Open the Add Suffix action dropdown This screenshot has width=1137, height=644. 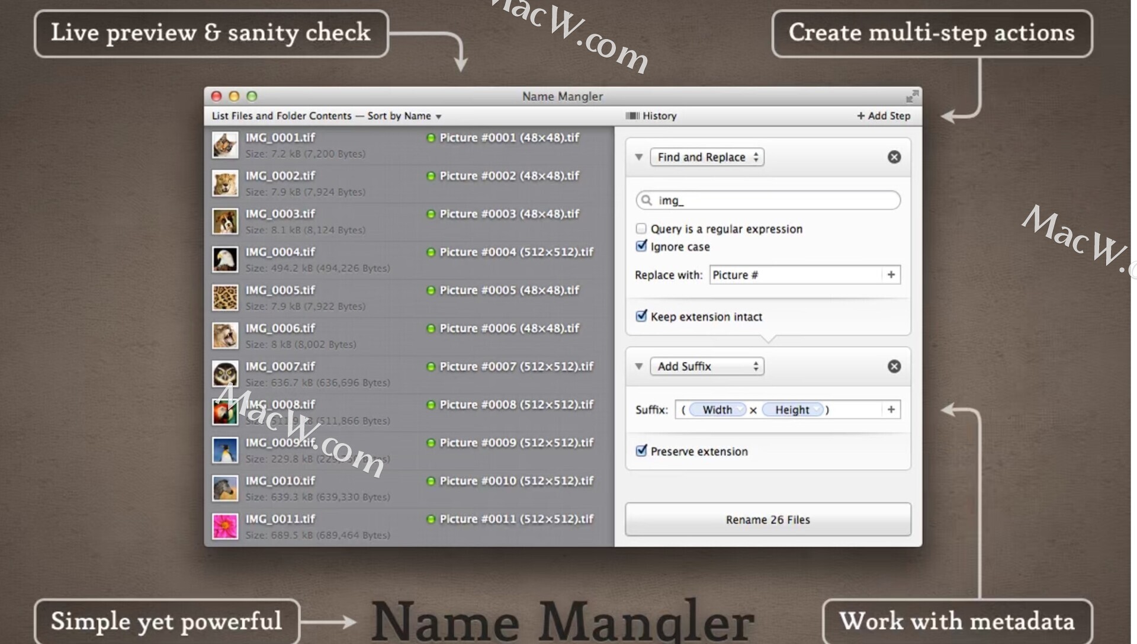(706, 366)
